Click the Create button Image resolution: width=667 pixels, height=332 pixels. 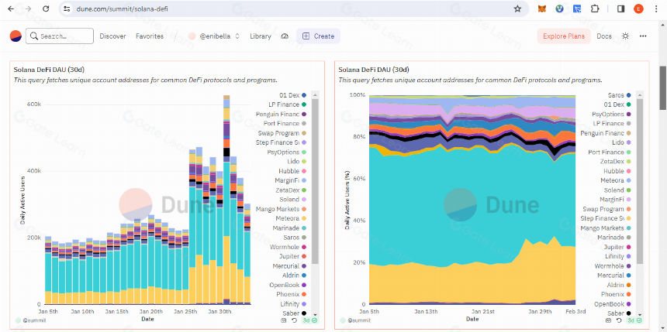coord(318,36)
